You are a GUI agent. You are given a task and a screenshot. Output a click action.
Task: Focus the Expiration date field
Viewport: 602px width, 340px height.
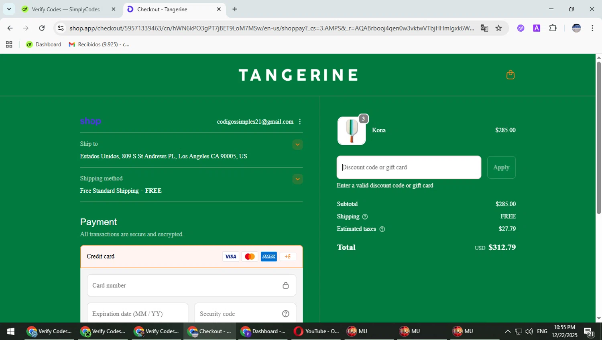click(x=138, y=314)
